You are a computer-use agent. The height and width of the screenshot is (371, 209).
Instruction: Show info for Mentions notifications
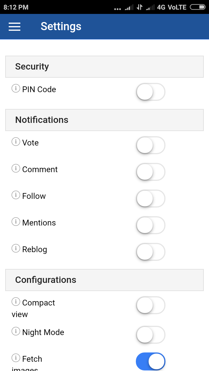pyautogui.click(x=16, y=222)
